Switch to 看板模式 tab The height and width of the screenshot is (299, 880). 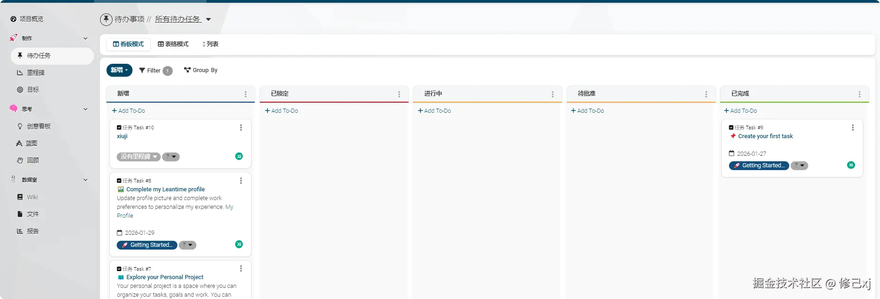(x=128, y=44)
